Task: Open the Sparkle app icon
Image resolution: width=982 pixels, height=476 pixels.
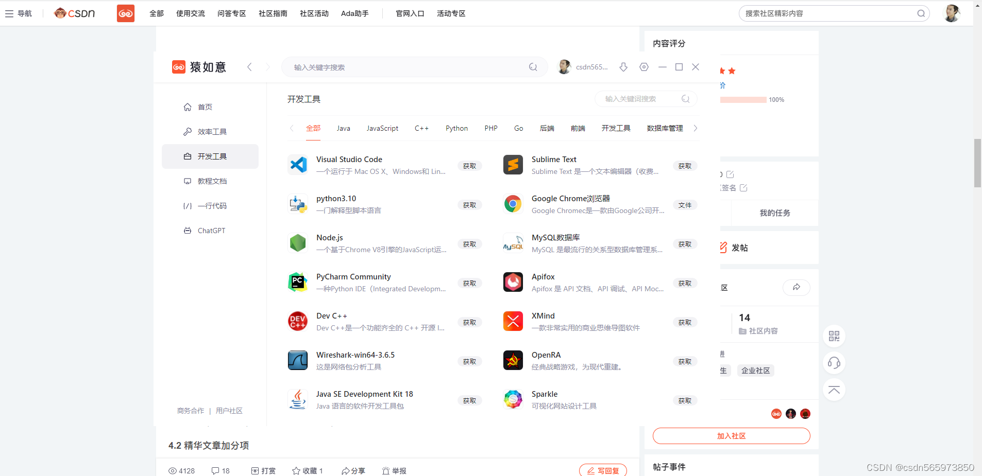Action: click(513, 399)
